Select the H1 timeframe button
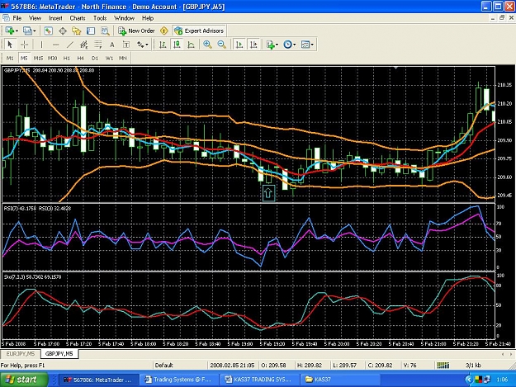Image resolution: width=516 pixels, height=387 pixels. coord(67,59)
